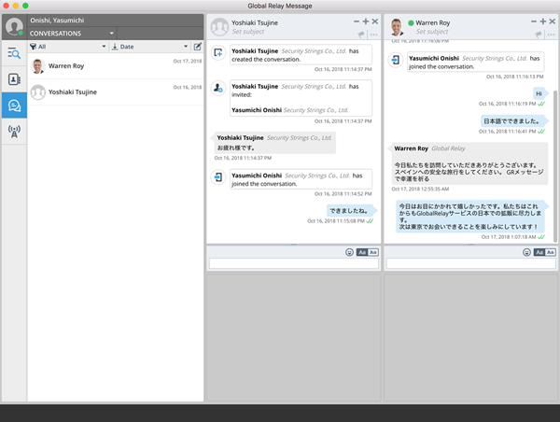Open Yoshiaki Tsujine conversation in list
Viewport: 560px width, 422px height.
(x=116, y=92)
